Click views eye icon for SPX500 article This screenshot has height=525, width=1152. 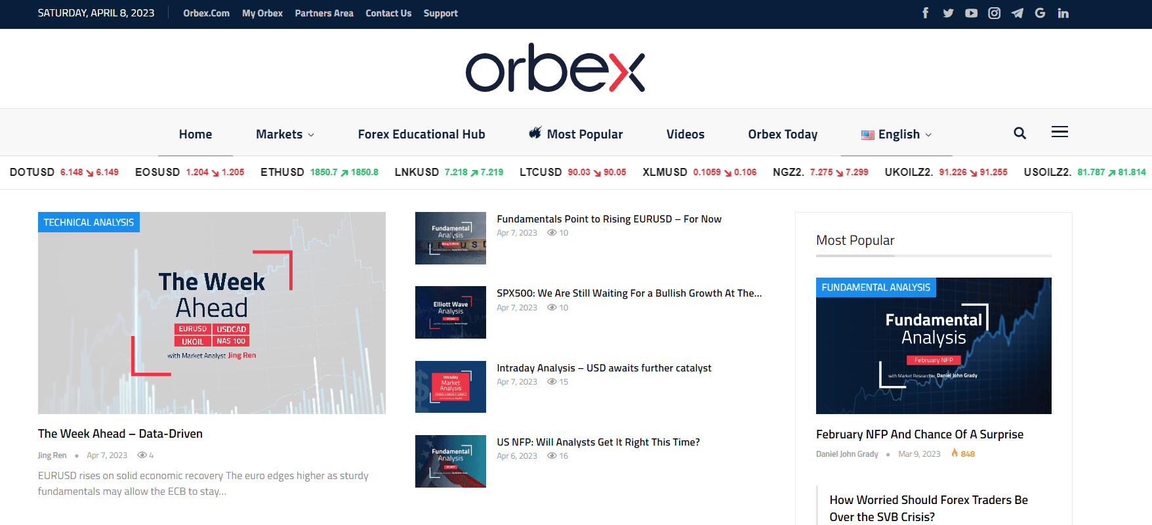552,307
